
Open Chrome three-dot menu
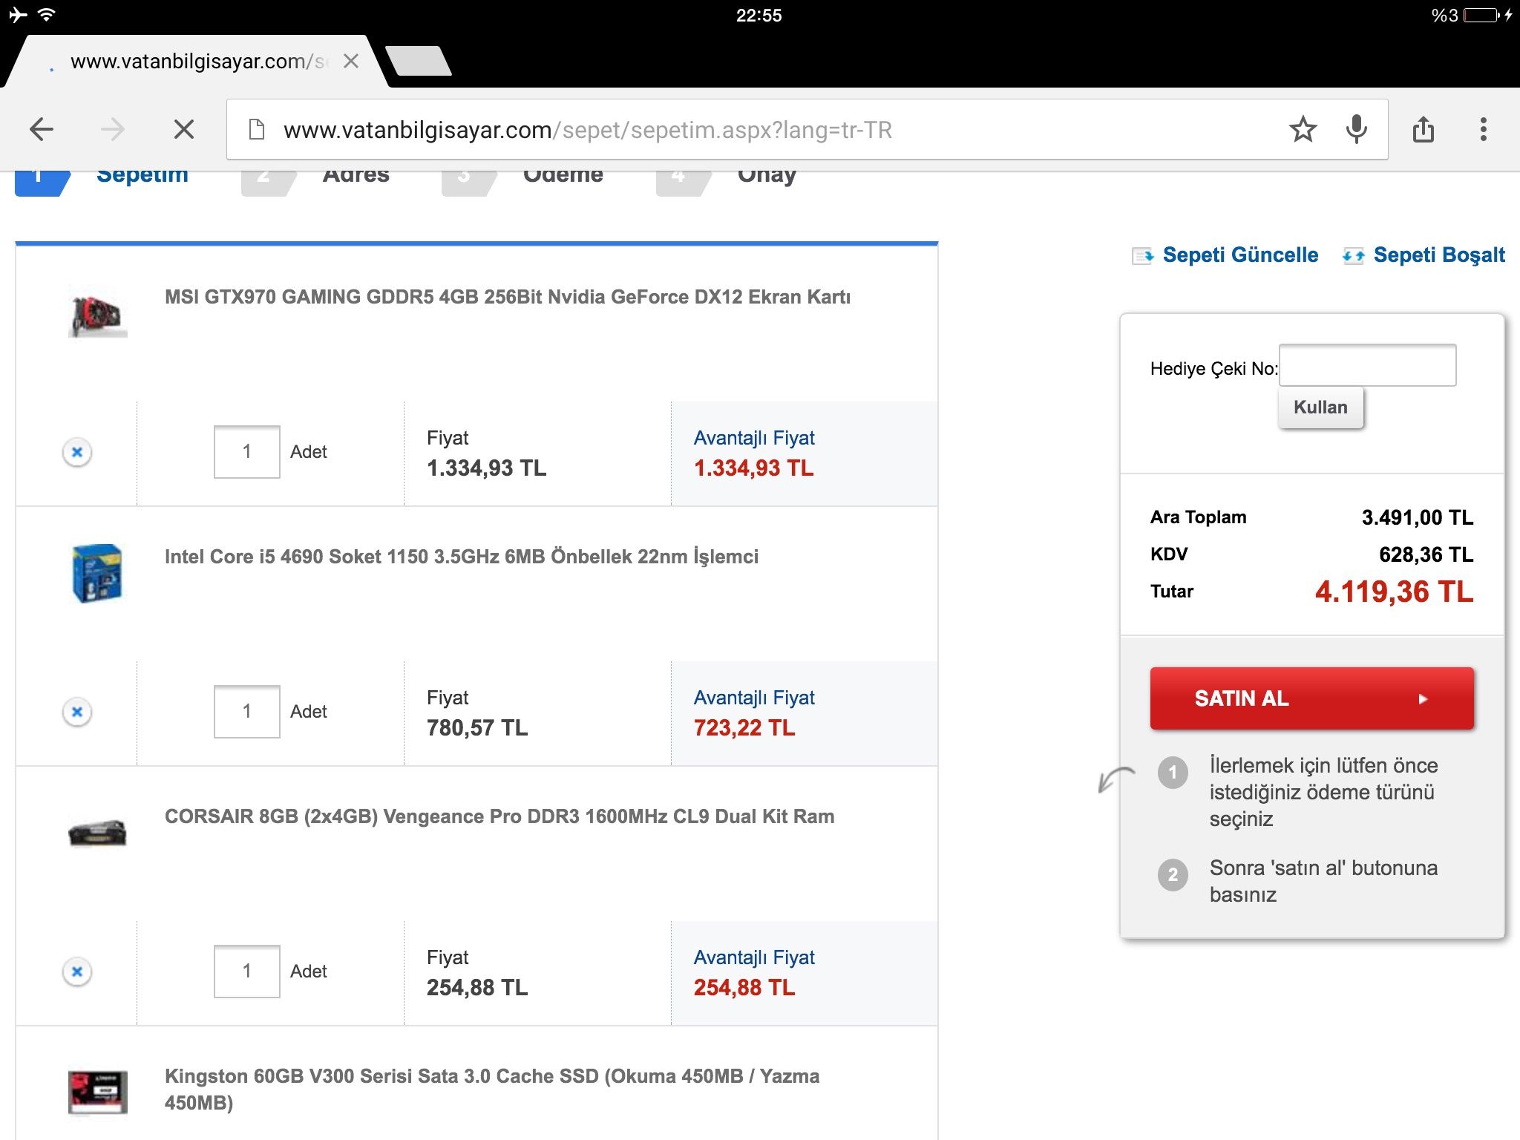tap(1483, 130)
